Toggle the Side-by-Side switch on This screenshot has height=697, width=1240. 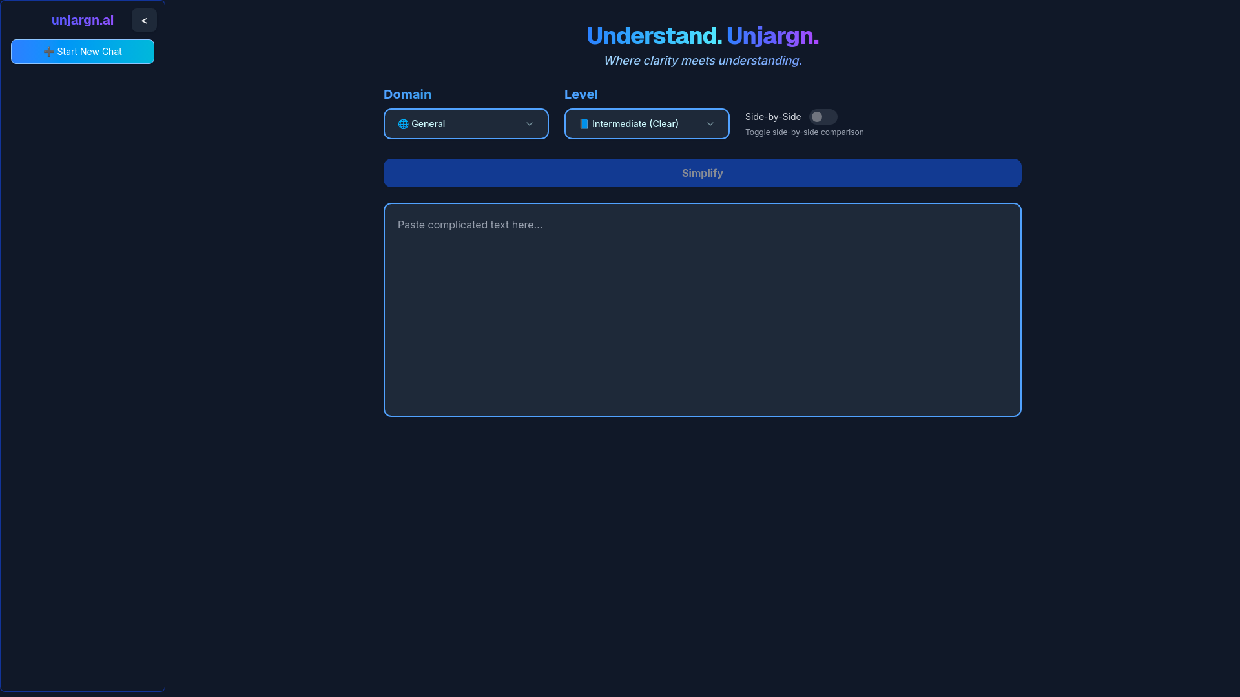coord(823,117)
